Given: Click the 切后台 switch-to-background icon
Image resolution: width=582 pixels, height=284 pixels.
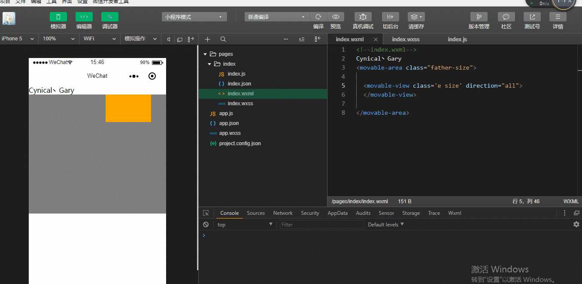Looking at the screenshot, I should pos(390,17).
